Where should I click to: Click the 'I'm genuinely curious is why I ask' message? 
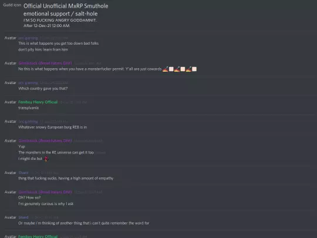point(46,204)
